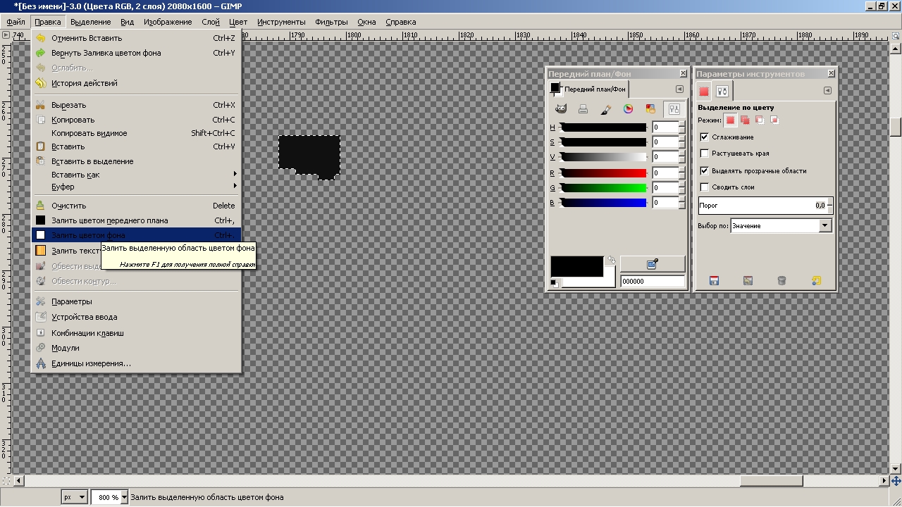Choose the Watercolor brush color selector
This screenshot has width=902, height=507.
coord(605,109)
